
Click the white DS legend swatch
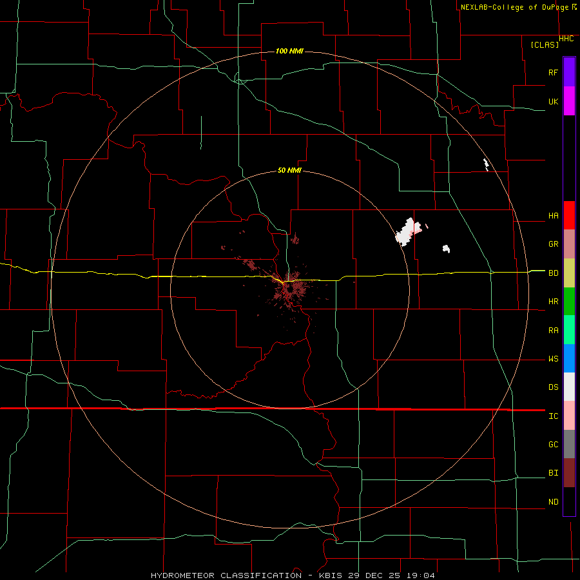(x=569, y=387)
